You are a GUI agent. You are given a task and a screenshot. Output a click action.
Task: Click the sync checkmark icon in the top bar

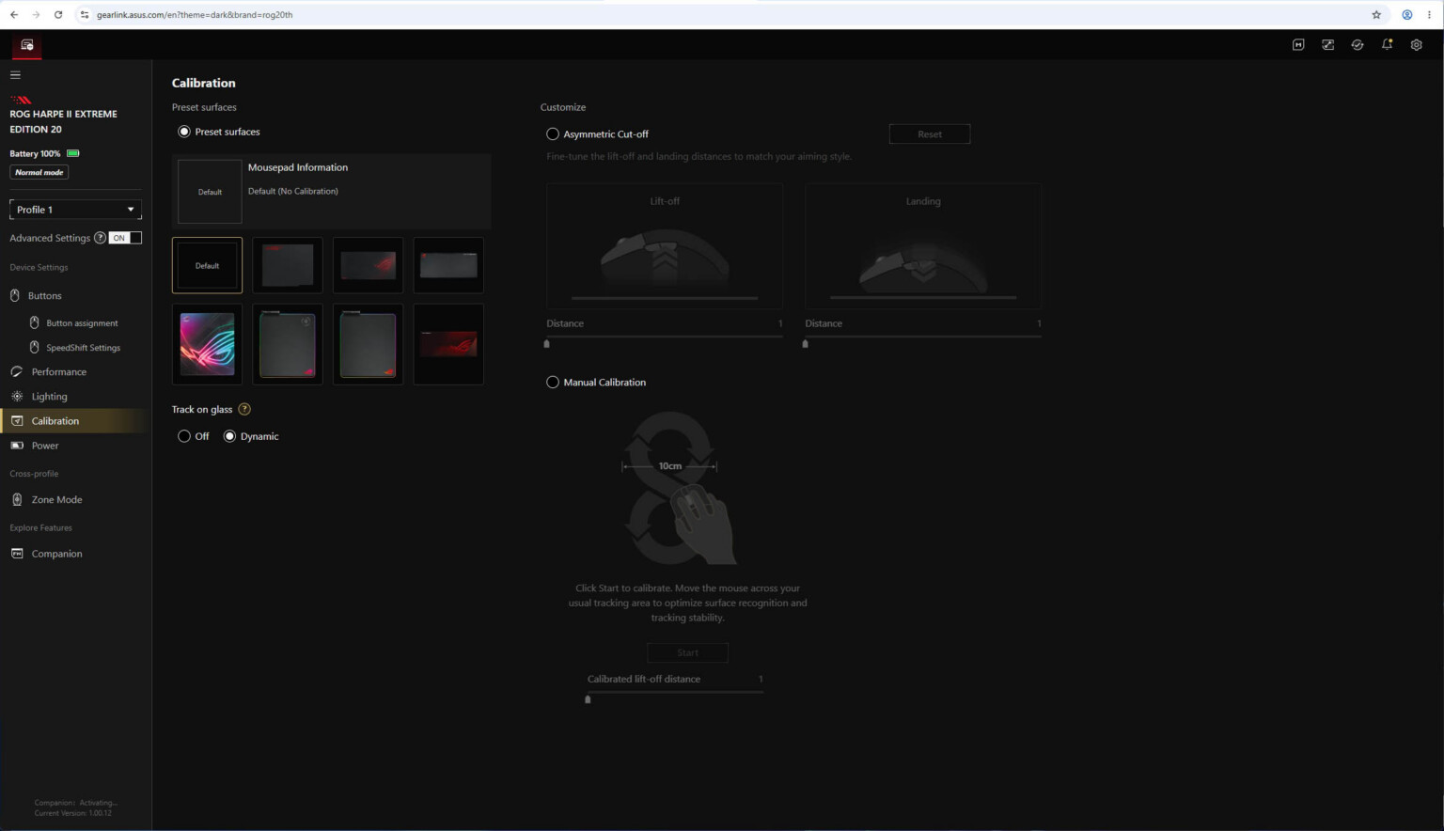(1358, 45)
